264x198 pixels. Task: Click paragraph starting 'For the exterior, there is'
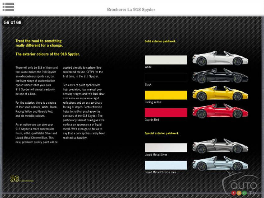[37, 109]
